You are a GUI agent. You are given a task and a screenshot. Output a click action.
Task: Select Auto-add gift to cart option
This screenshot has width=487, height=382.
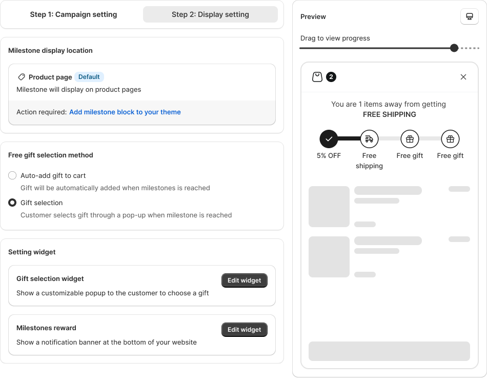[13, 175]
